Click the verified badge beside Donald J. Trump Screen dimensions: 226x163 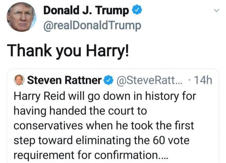[x=137, y=10]
